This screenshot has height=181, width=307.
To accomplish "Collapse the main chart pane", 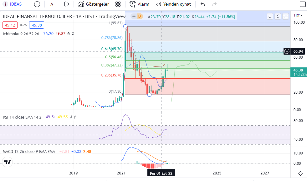I will [278, 17].
